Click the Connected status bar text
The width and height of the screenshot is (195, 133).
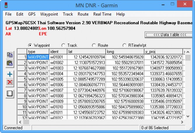[13, 128]
